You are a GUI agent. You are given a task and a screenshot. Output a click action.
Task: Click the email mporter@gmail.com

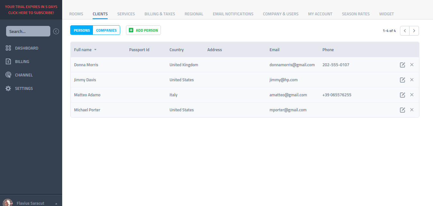288,110
